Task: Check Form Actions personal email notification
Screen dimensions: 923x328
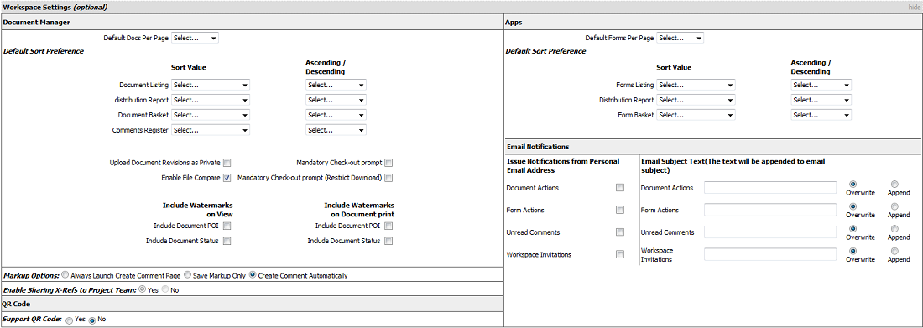Action: (x=620, y=210)
